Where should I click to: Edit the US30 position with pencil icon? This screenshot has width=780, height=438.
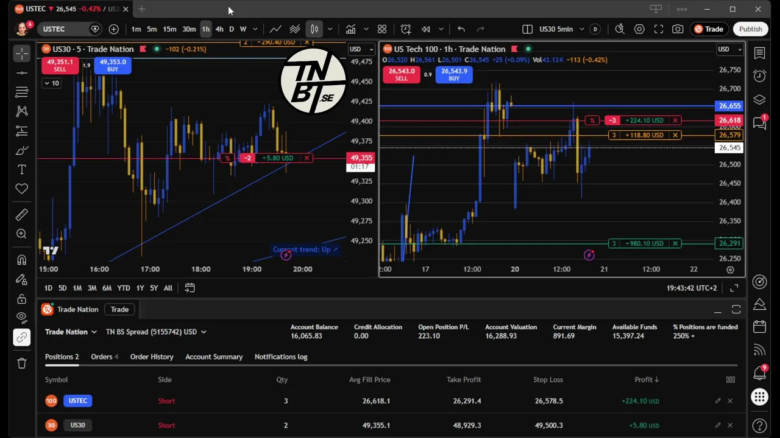coord(718,425)
